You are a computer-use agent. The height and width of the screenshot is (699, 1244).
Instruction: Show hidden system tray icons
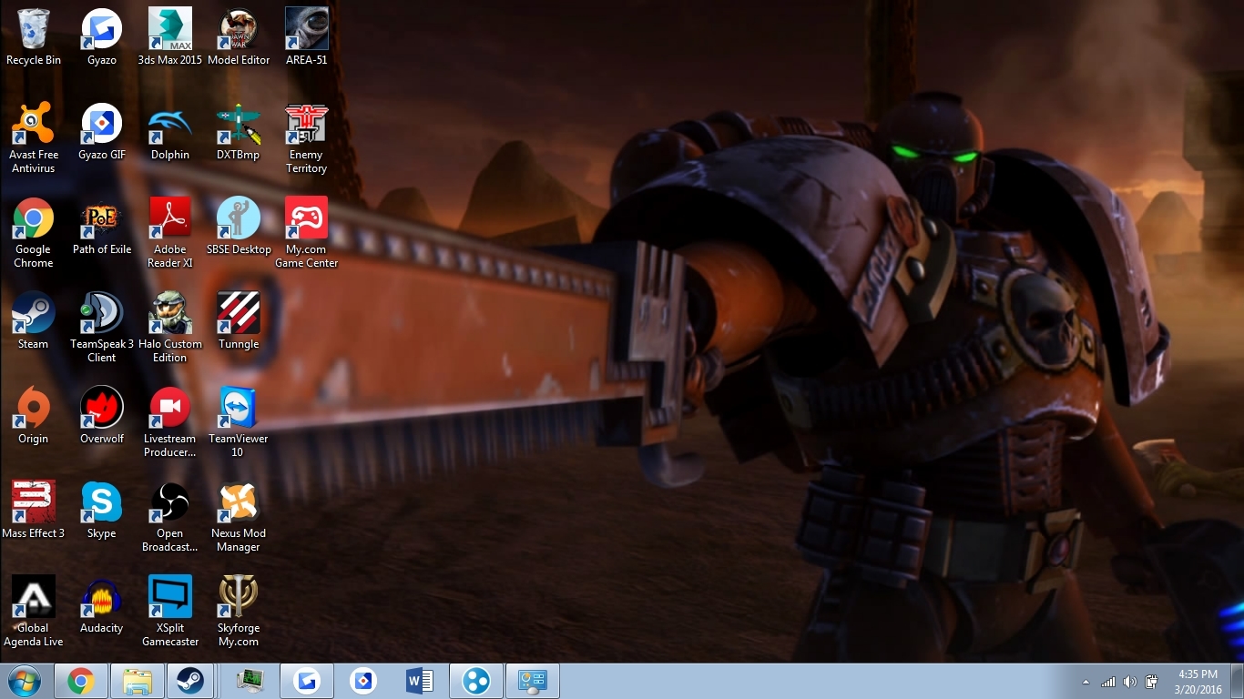(x=1086, y=682)
